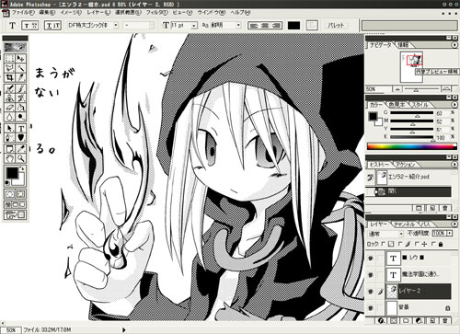Select the Eyedropper tool
This screenshot has height=334, width=460.
tap(21, 148)
